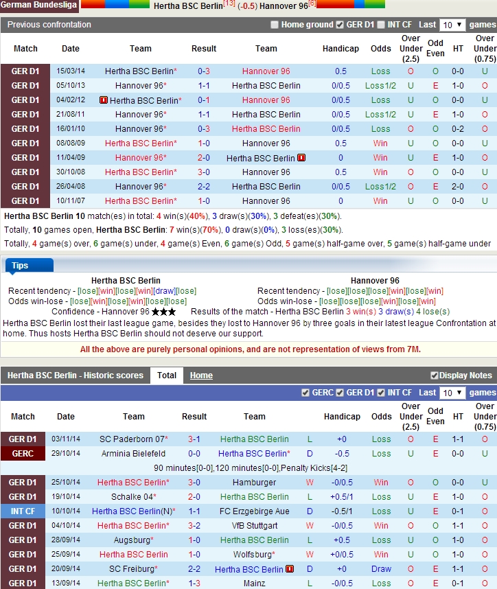The height and width of the screenshot is (589, 497).
Task: Toggle the Display Notes checkbox
Action: (x=435, y=376)
